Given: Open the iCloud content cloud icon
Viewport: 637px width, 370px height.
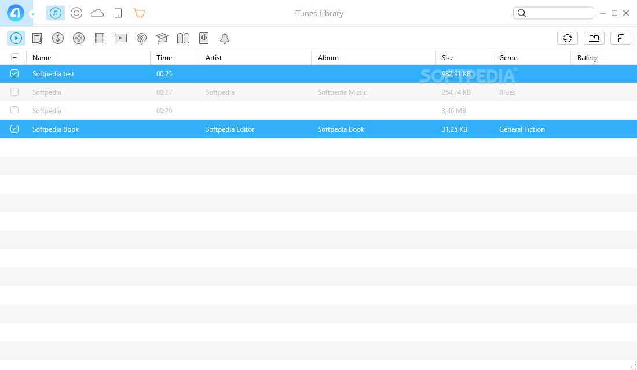Looking at the screenshot, I should (97, 13).
